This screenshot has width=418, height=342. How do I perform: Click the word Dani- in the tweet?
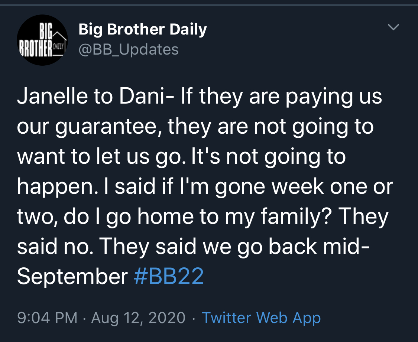point(147,96)
